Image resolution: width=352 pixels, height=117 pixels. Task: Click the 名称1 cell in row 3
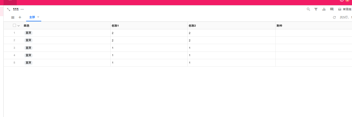148,48
